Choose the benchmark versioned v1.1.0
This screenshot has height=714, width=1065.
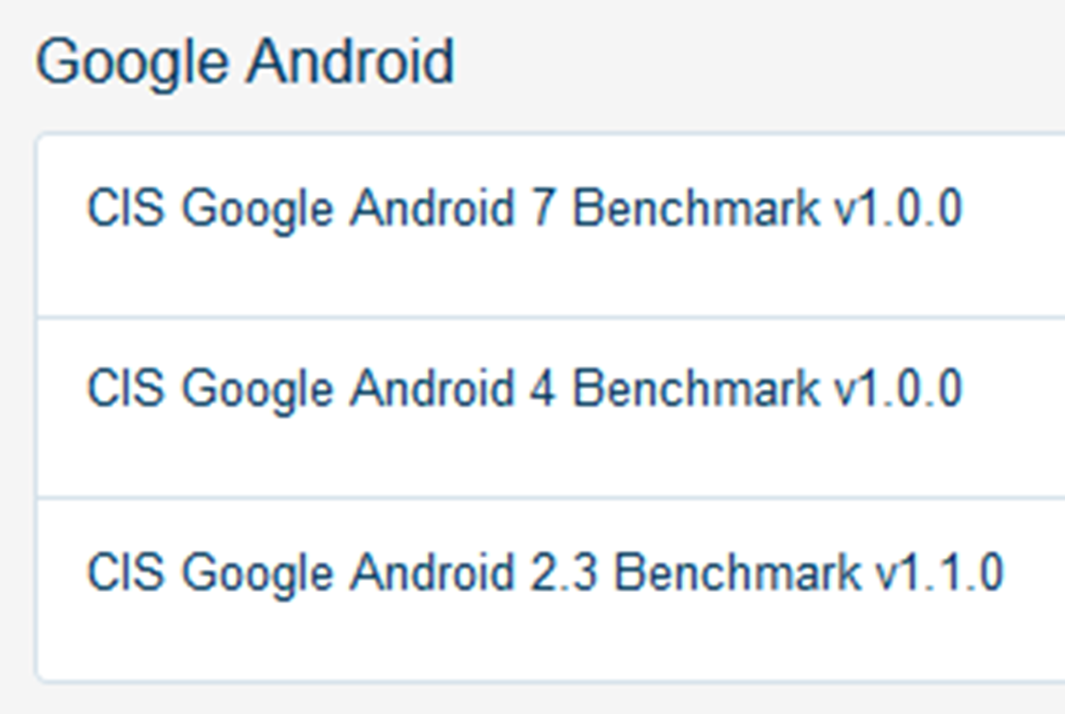544,573
